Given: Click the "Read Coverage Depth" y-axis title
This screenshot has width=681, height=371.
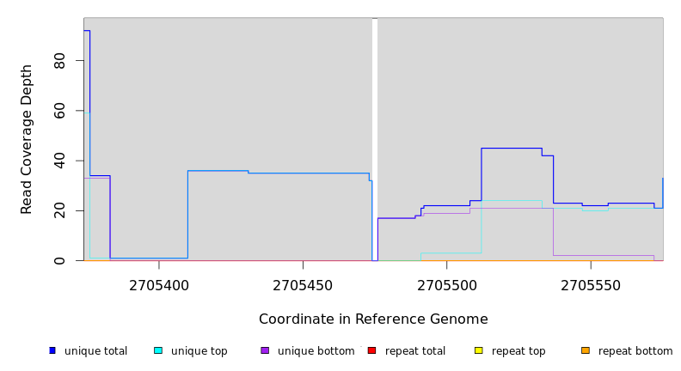Looking at the screenshot, I should click(27, 139).
